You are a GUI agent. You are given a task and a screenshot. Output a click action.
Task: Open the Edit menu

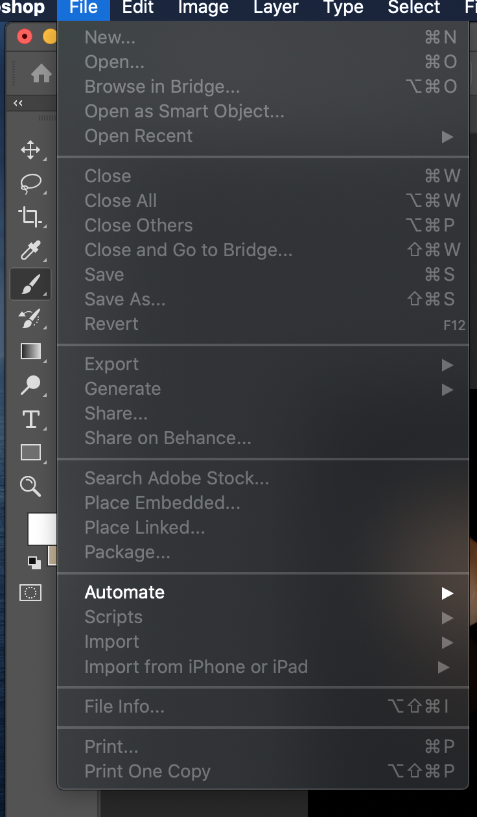pos(138,8)
